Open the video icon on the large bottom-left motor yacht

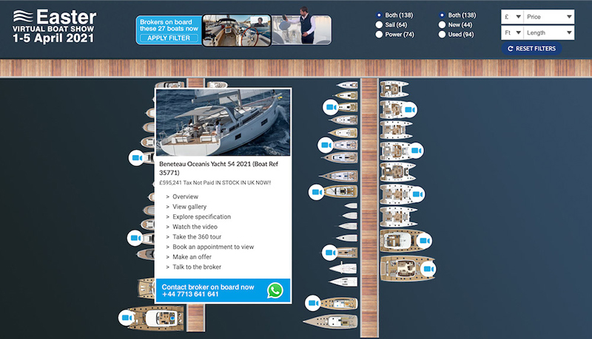tap(127, 318)
